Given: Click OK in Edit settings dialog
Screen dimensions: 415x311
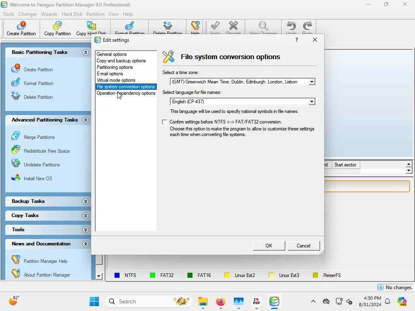Looking at the screenshot, I should 269,246.
